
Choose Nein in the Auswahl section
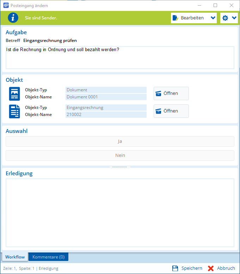point(120,156)
